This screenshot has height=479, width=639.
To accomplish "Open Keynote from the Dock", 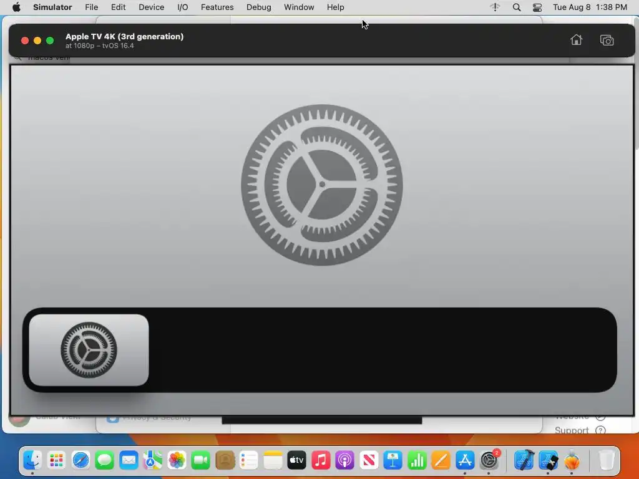I will tap(393, 460).
